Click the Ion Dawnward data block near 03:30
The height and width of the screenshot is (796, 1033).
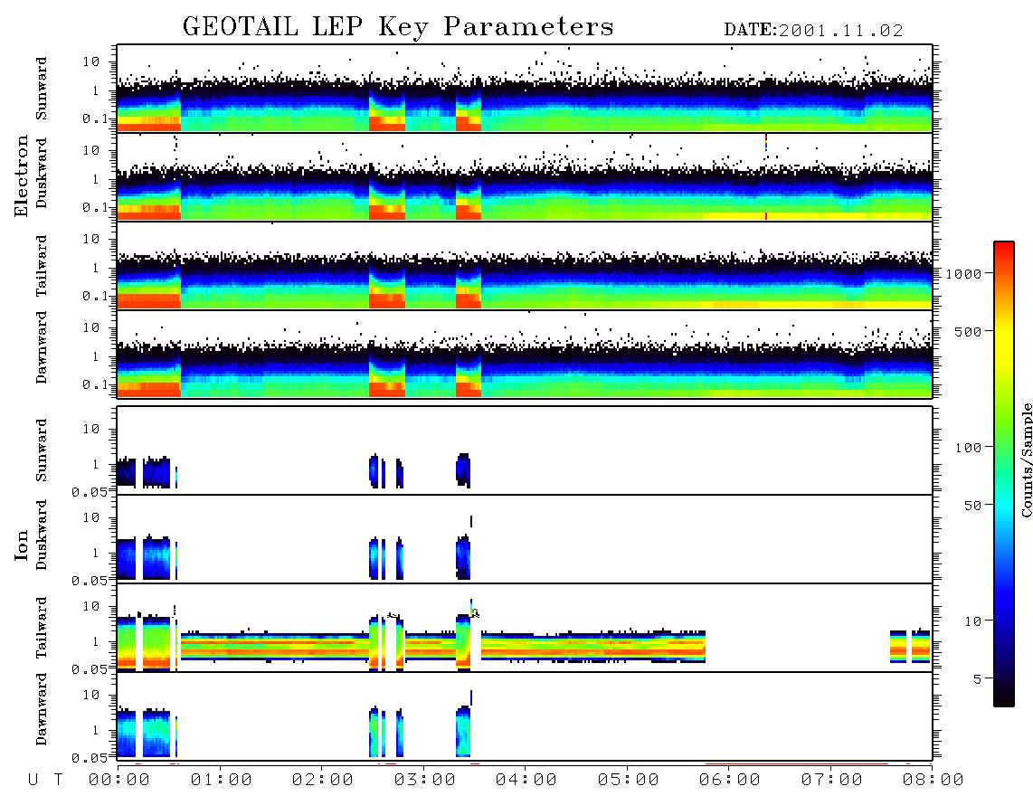tap(463, 732)
